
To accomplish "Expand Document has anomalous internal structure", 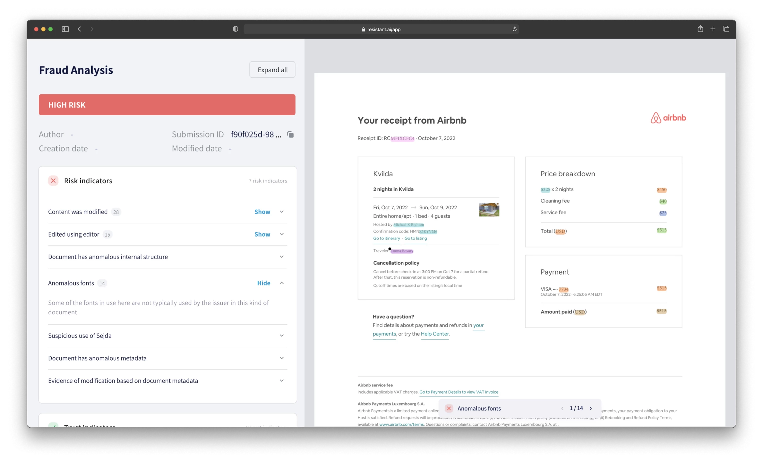I will (167, 257).
